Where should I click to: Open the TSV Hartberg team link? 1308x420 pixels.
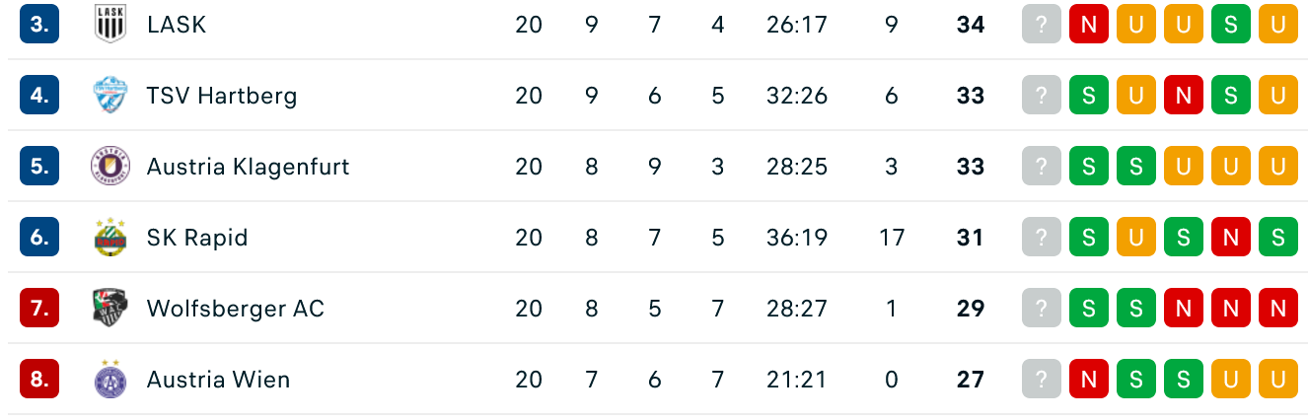(x=222, y=96)
